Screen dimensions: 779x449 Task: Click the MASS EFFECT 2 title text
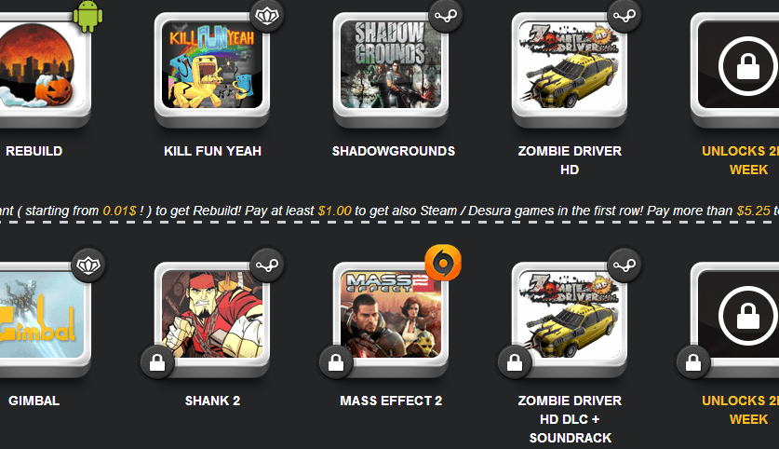pyautogui.click(x=391, y=401)
